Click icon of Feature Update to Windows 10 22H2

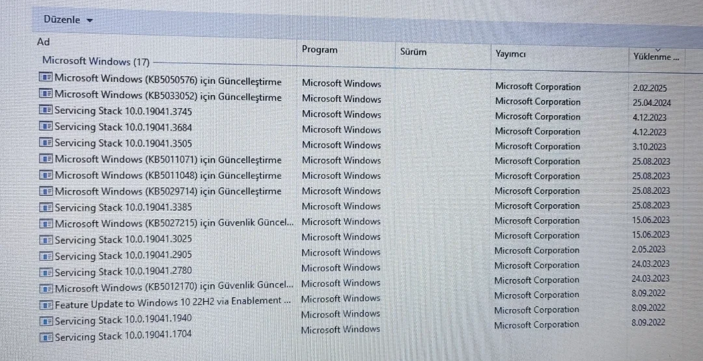(46, 304)
